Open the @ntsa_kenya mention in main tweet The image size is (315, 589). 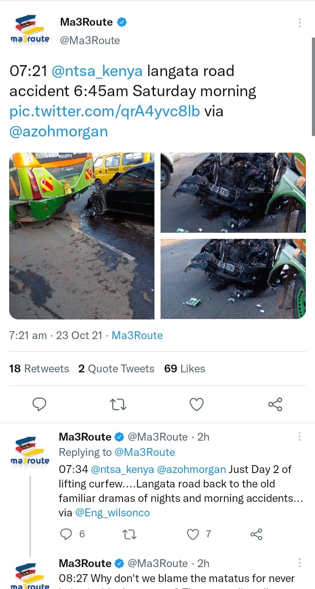click(97, 70)
